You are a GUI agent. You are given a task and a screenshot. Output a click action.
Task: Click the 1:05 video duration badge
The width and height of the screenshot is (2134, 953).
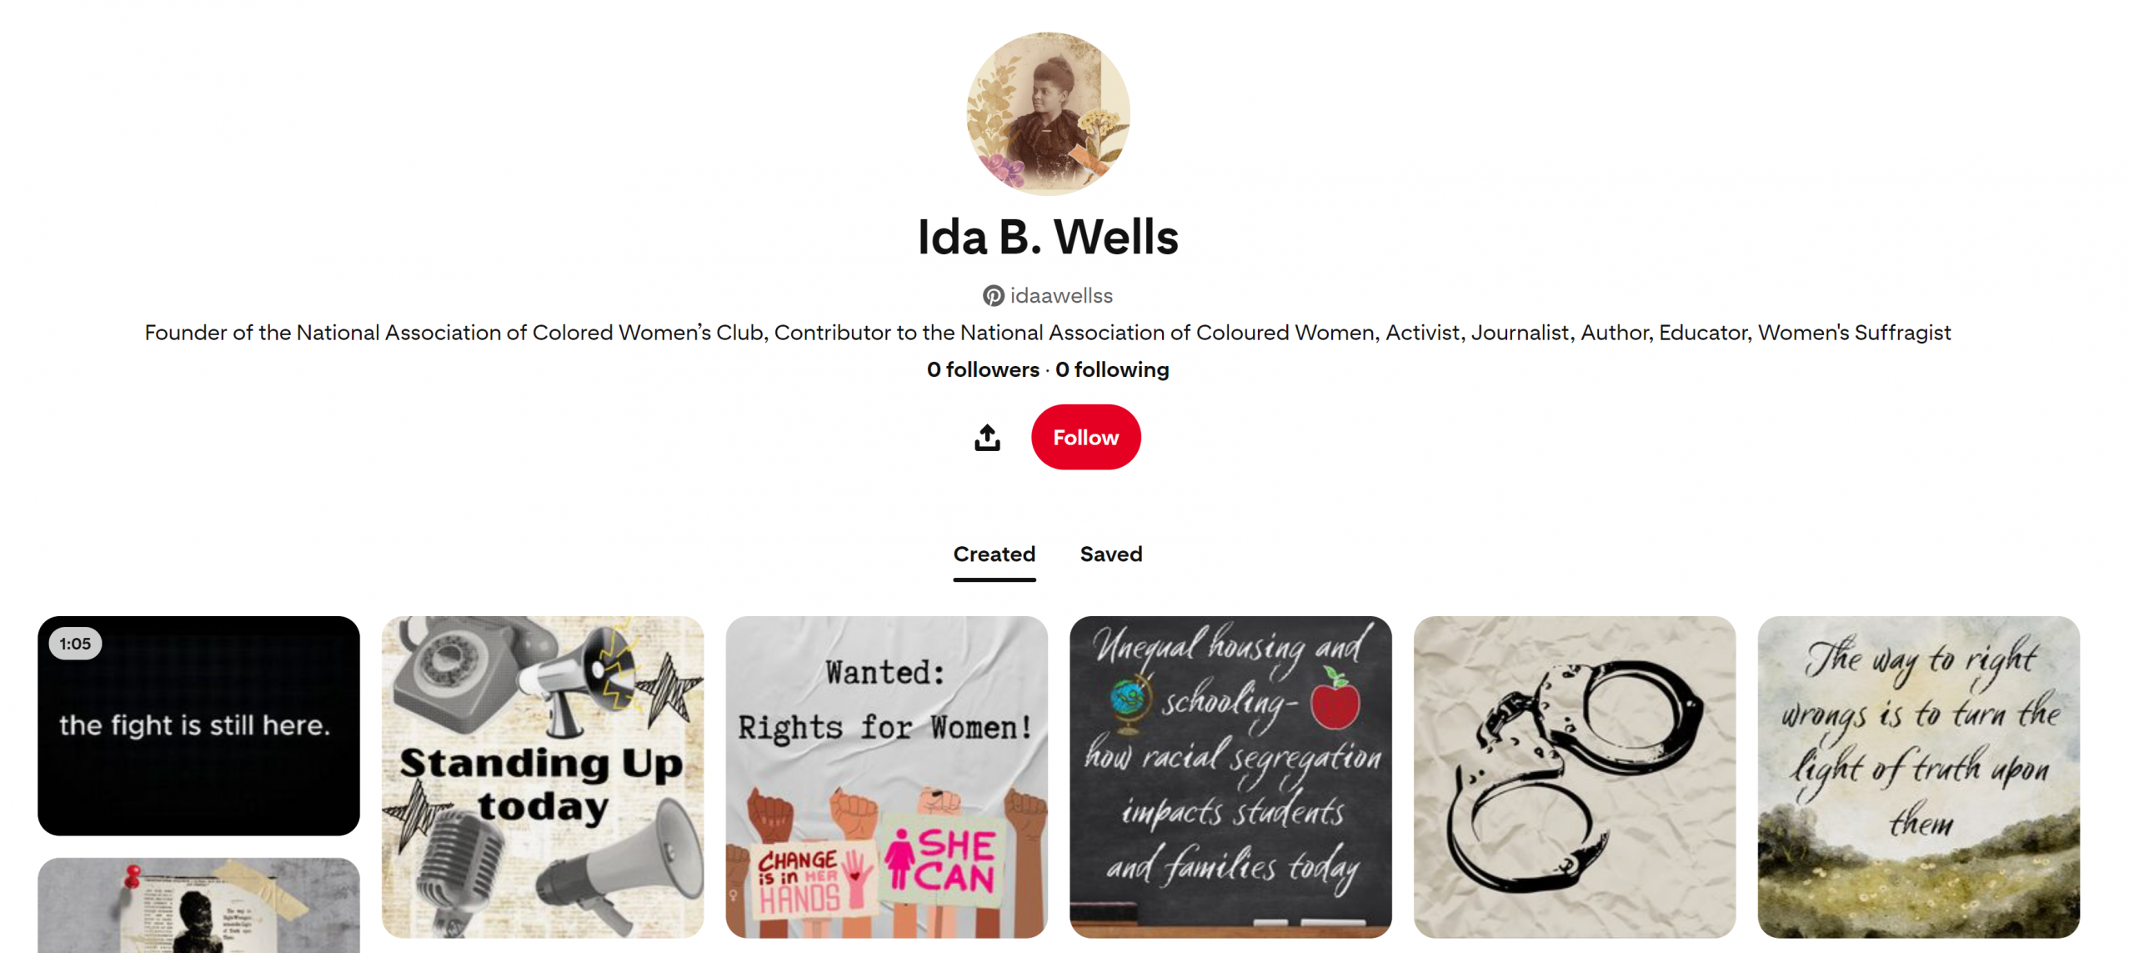[x=75, y=644]
